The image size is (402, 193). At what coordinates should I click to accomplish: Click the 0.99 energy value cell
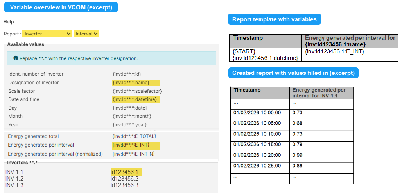[298, 155]
